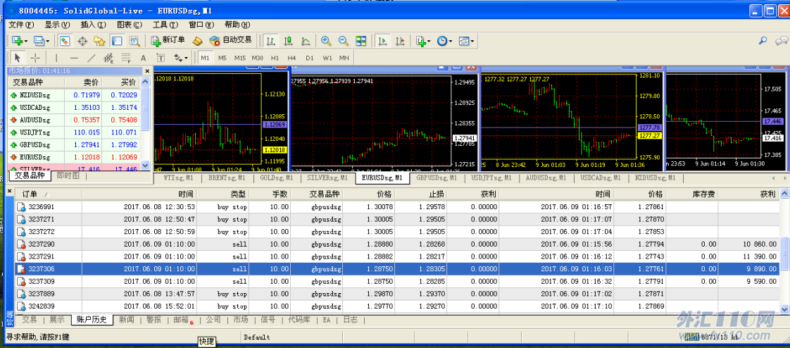Select the horizontal line tool
The width and height of the screenshot is (790, 348).
pos(73,58)
